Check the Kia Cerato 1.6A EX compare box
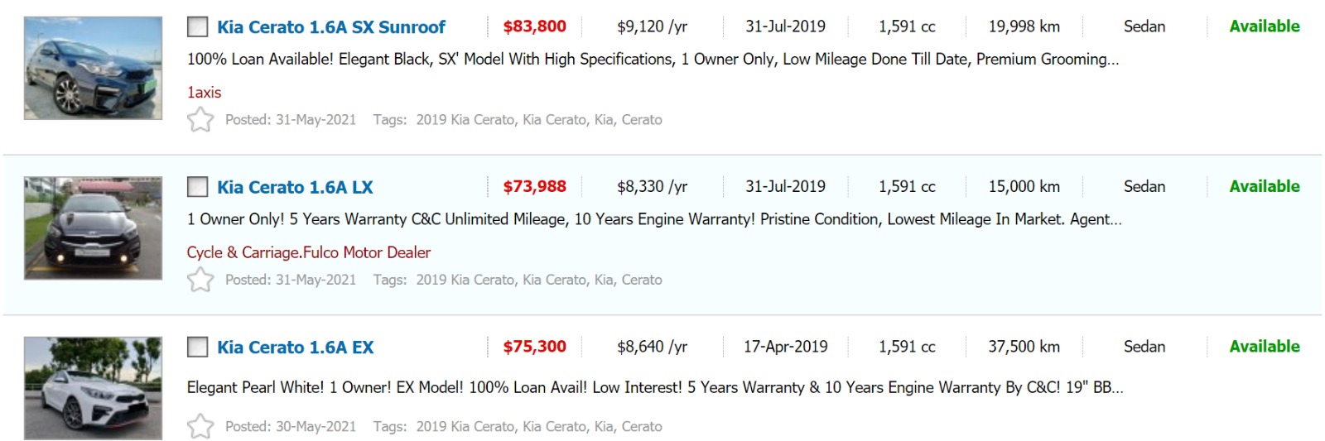1325x441 pixels. tap(198, 347)
